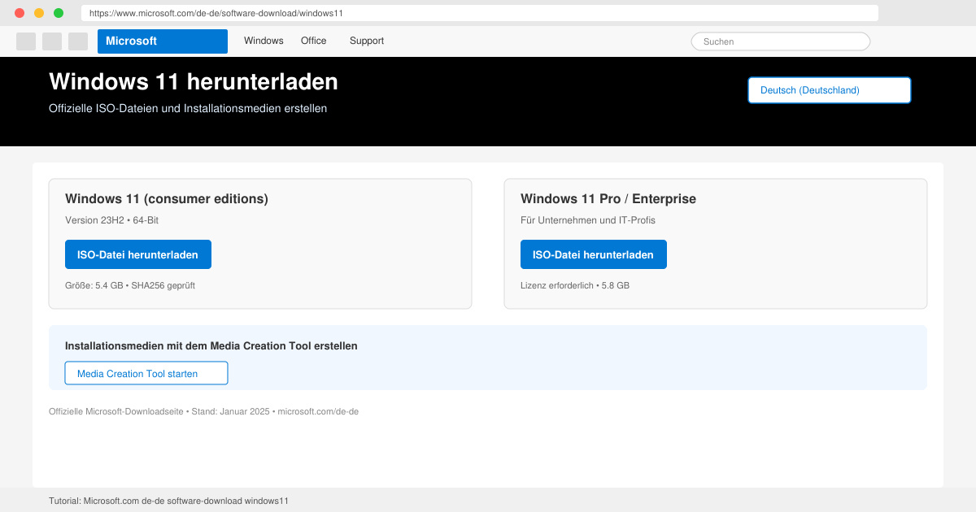Select 'Lizenz erforderlich • 5.8 GB' text
The image size is (976, 512).
pyautogui.click(x=575, y=285)
